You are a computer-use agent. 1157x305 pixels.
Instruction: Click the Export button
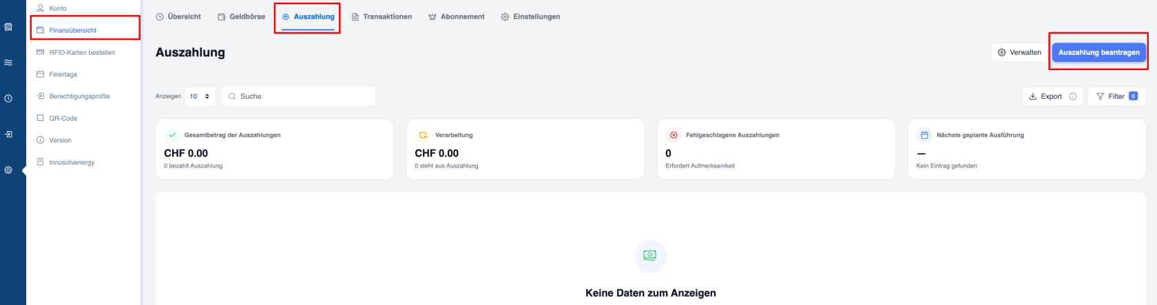click(x=1045, y=96)
